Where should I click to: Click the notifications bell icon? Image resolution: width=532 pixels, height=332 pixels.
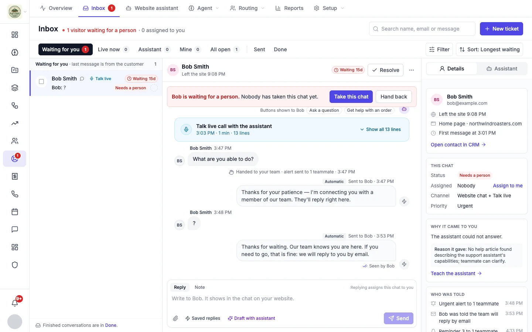click(15, 303)
